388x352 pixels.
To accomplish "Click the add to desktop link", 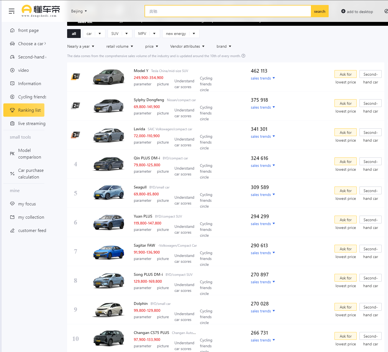I will (x=357, y=11).
